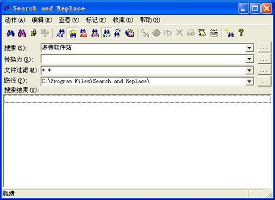This screenshot has width=275, height=200.
Task: Click the grayed arrow toolbar icon
Action: pos(45,33)
